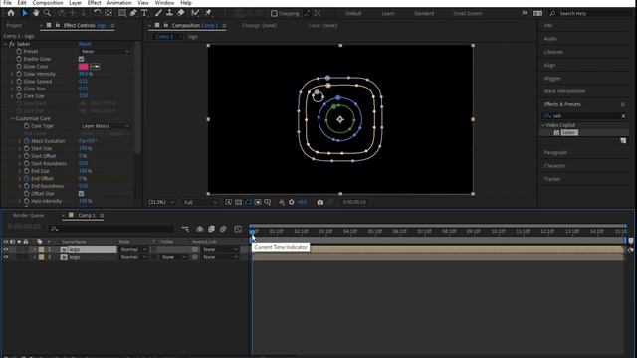Click the Glow Color eyedropper
This screenshot has width=637, height=358.
point(95,67)
